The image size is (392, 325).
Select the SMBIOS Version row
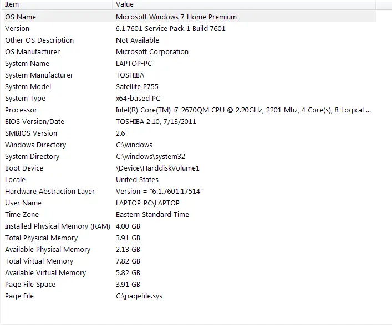(x=190, y=133)
